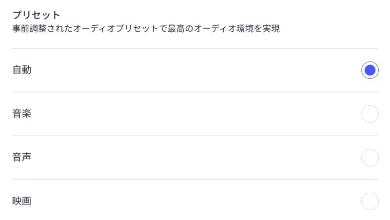Viewport: 390px width, 220px height.
Task: Click empty middle area of 音声 row
Action: pos(195,158)
